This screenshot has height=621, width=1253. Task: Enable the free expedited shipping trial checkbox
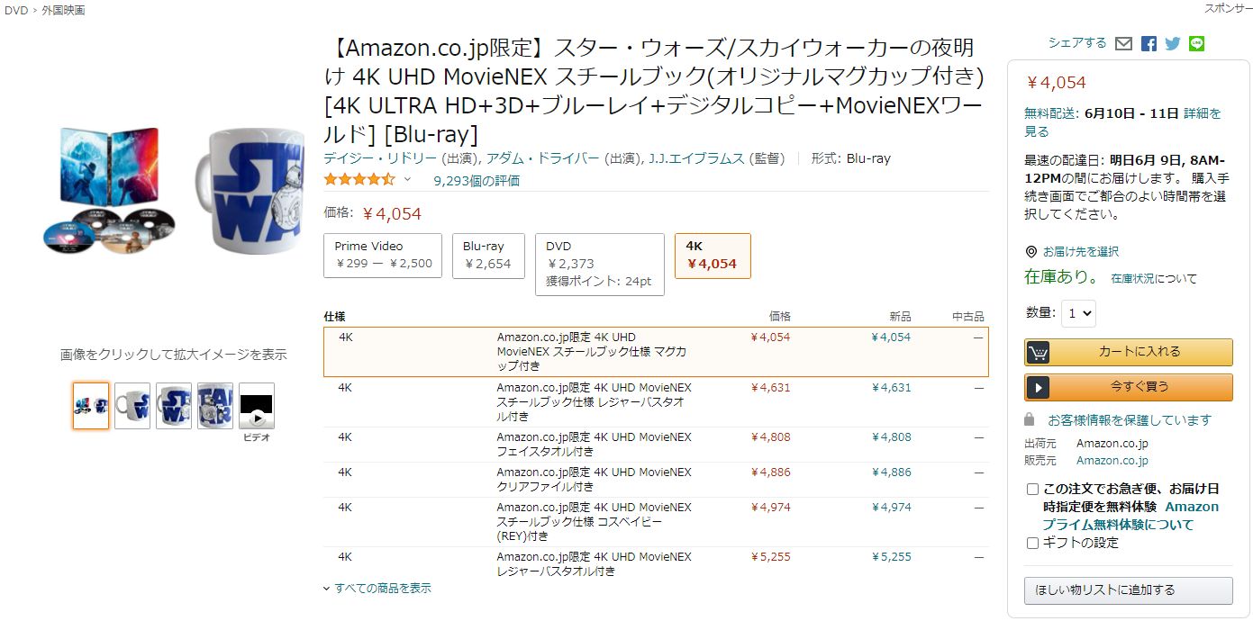[x=1032, y=489]
